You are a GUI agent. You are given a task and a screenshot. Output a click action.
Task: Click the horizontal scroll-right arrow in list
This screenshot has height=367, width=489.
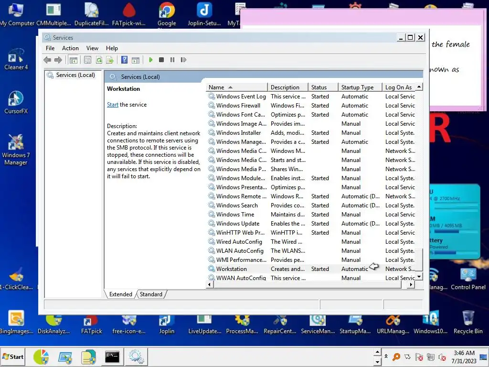tap(411, 284)
